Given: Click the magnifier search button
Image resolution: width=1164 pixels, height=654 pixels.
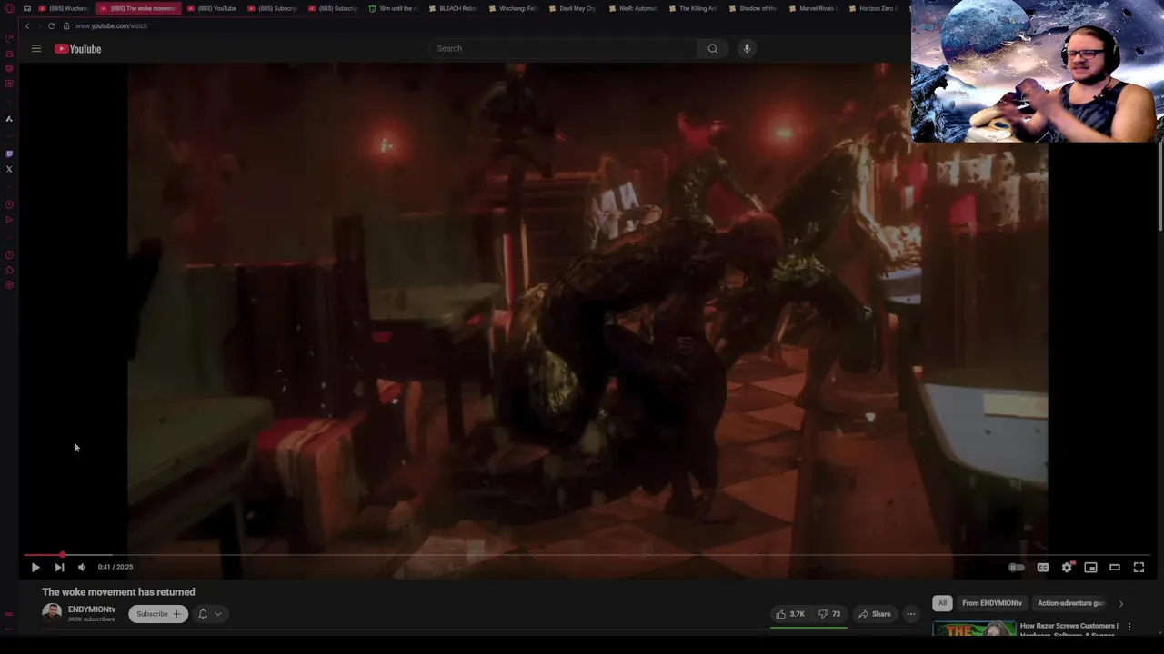Looking at the screenshot, I should click(713, 48).
